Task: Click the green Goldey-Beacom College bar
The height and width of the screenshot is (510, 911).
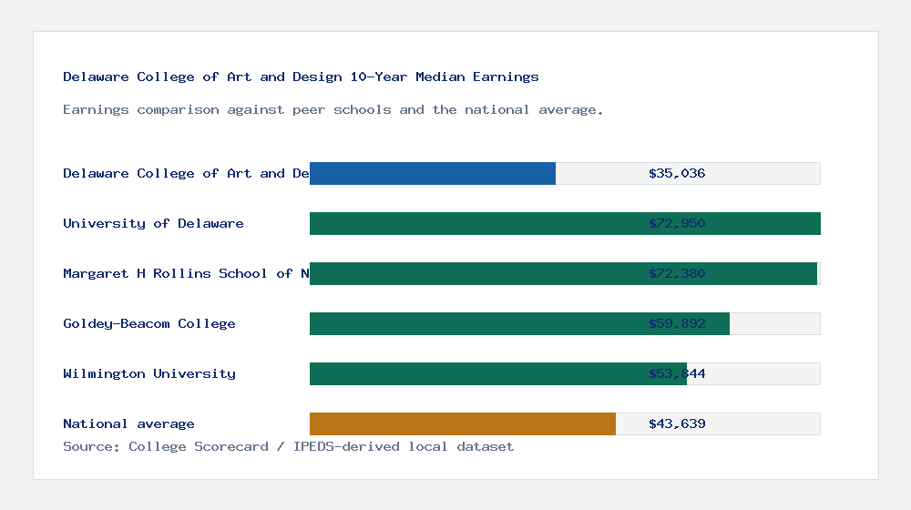Action: [519, 323]
